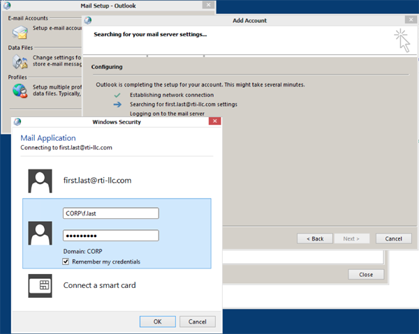The height and width of the screenshot is (334, 419).
Task: Close the Windows Security dialog with red X
Action: tap(215, 121)
